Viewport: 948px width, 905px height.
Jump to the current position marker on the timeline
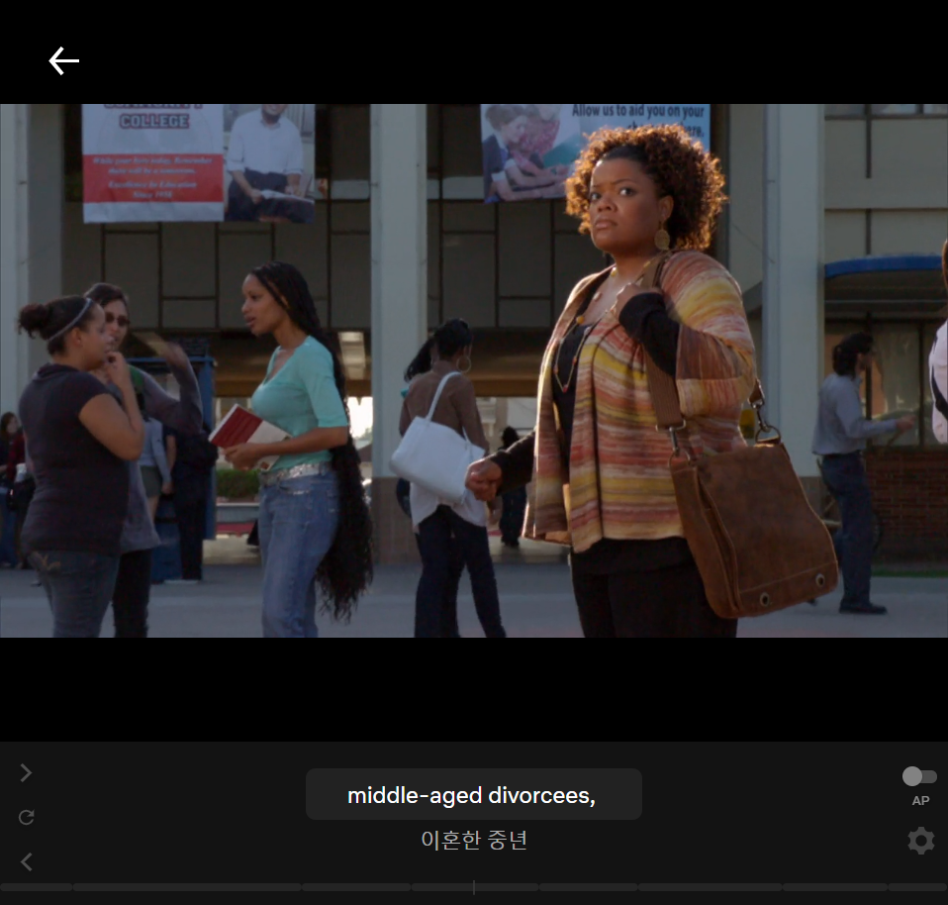(x=474, y=887)
